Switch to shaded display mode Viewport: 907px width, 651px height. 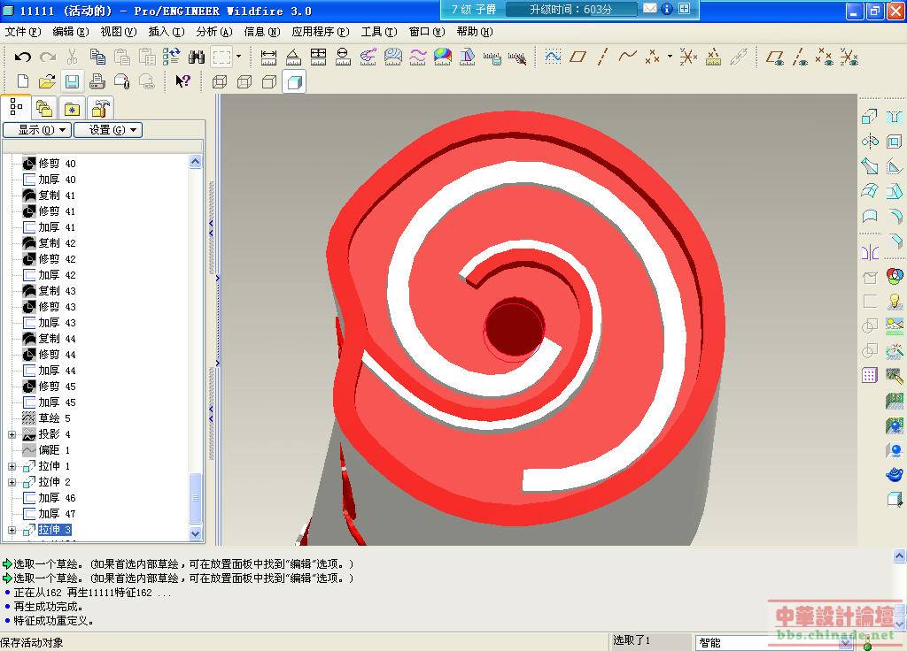[294, 81]
